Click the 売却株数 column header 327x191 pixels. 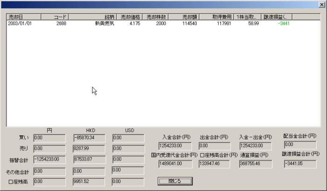(x=156, y=16)
